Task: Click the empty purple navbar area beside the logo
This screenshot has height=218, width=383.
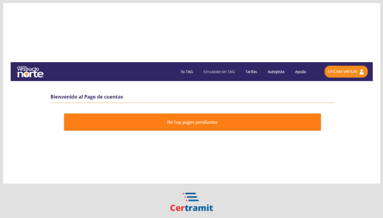Action: [109, 72]
